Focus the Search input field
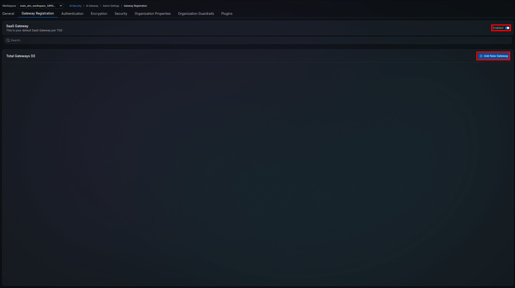The image size is (515, 288). point(258,40)
